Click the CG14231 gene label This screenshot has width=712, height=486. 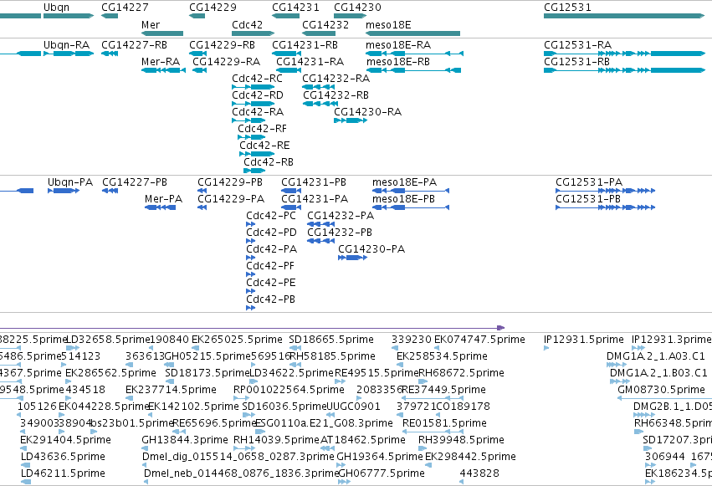point(295,8)
